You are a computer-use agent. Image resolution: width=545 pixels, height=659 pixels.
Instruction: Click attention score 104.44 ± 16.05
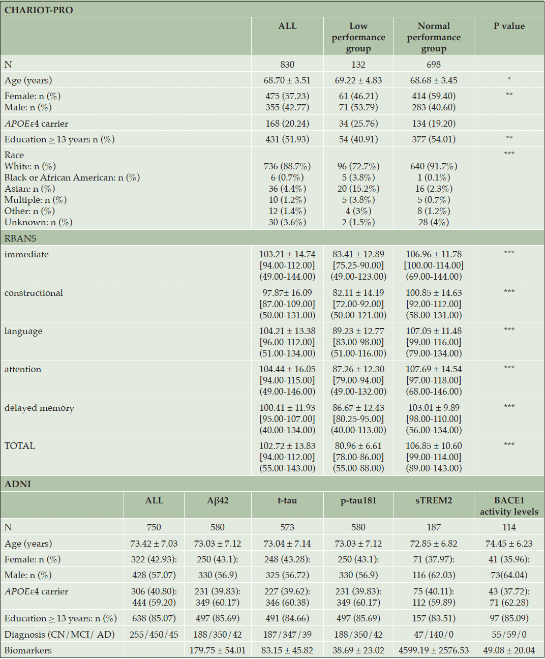tap(287, 369)
